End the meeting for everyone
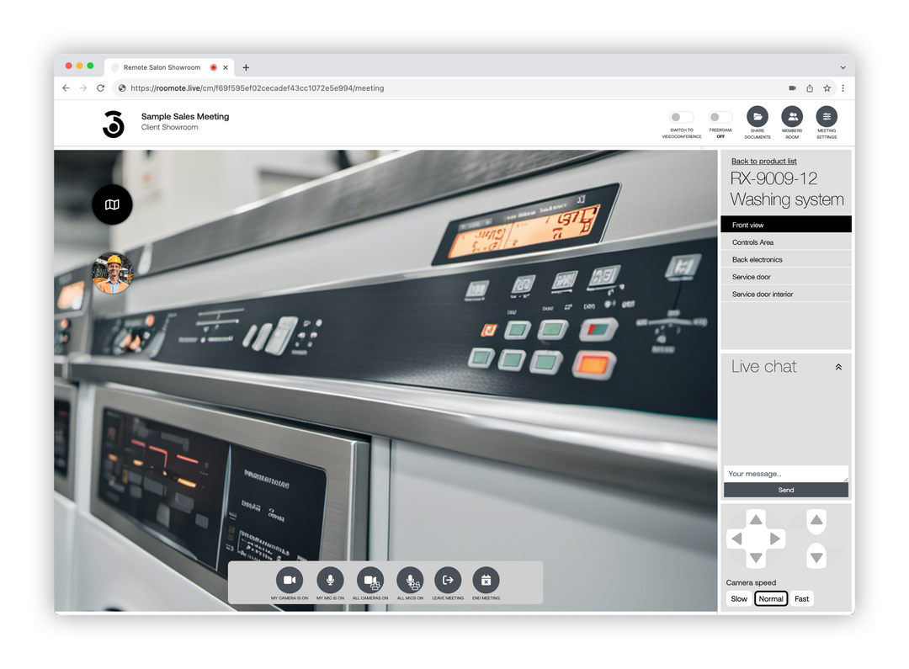The image size is (909, 669). coord(486,579)
